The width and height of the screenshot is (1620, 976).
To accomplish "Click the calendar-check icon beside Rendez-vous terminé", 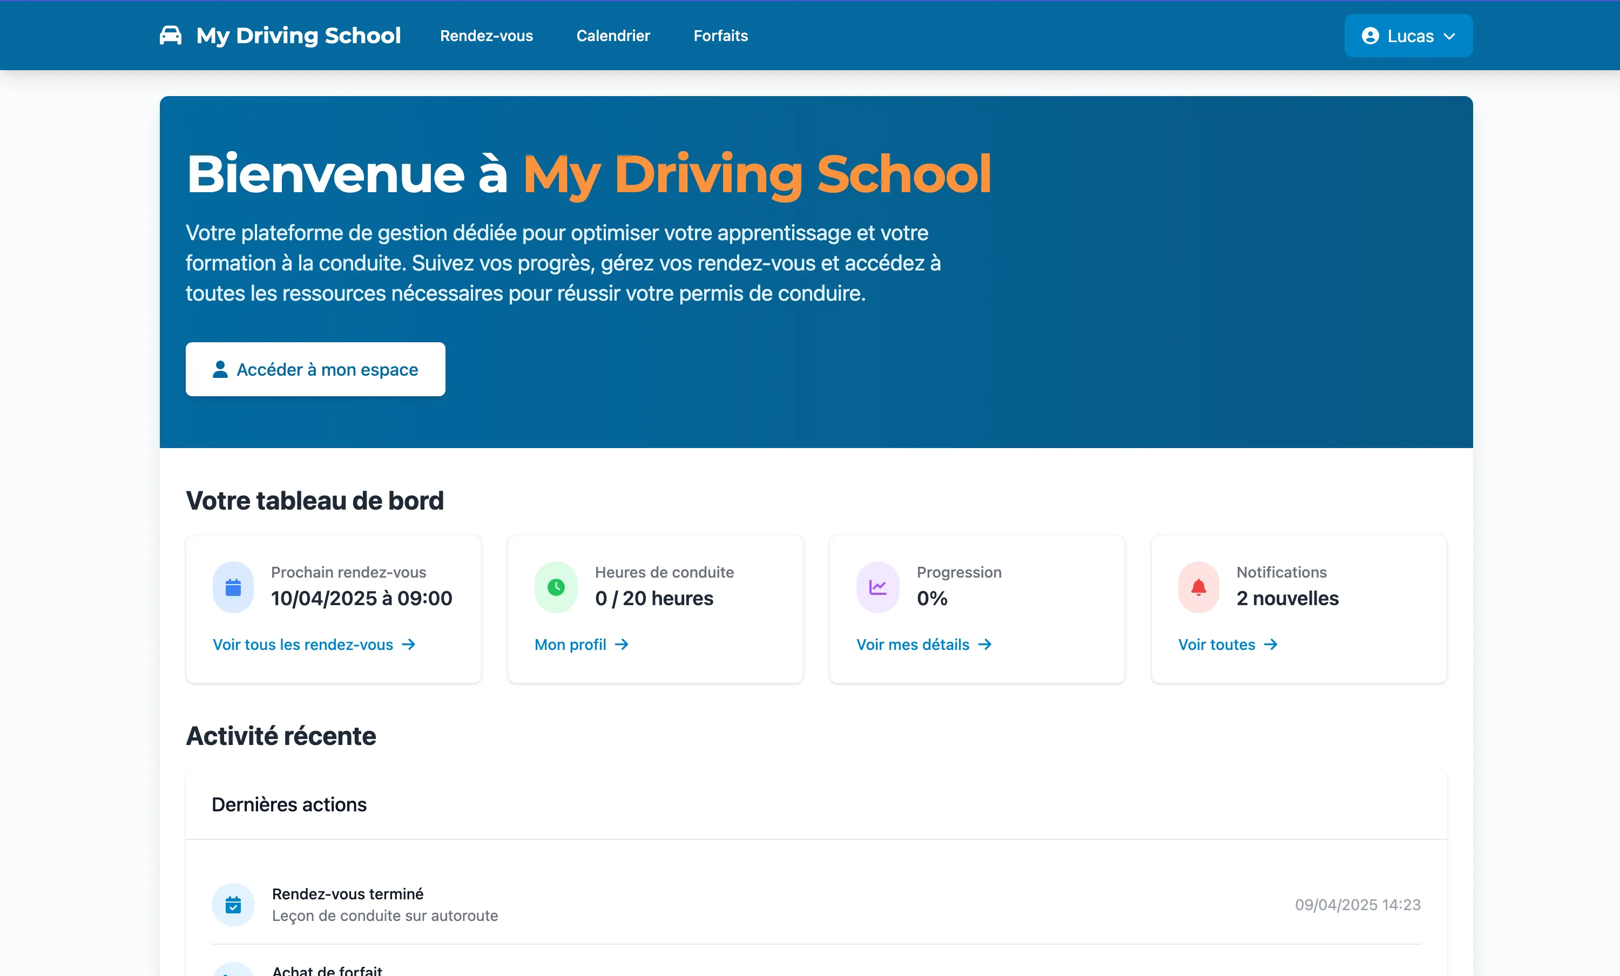I will pyautogui.click(x=233, y=904).
